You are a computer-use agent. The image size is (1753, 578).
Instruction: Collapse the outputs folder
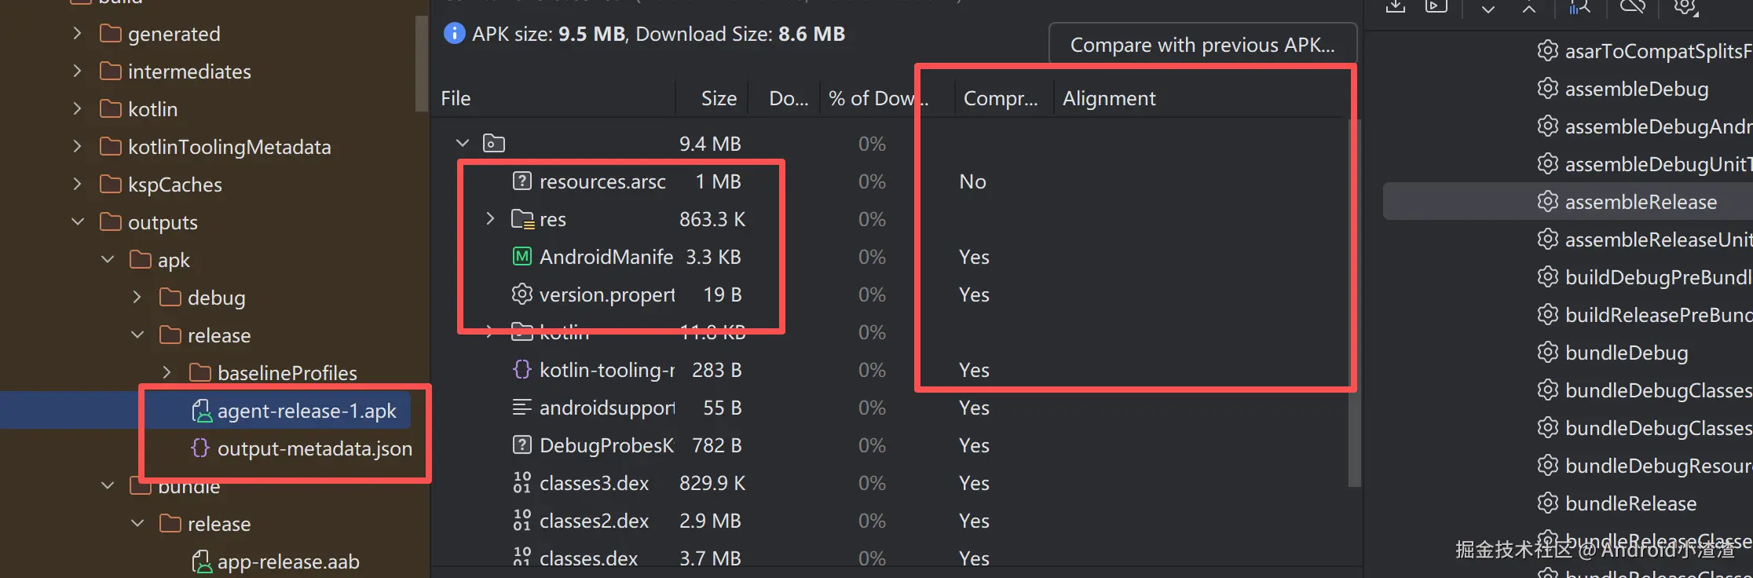(x=78, y=222)
